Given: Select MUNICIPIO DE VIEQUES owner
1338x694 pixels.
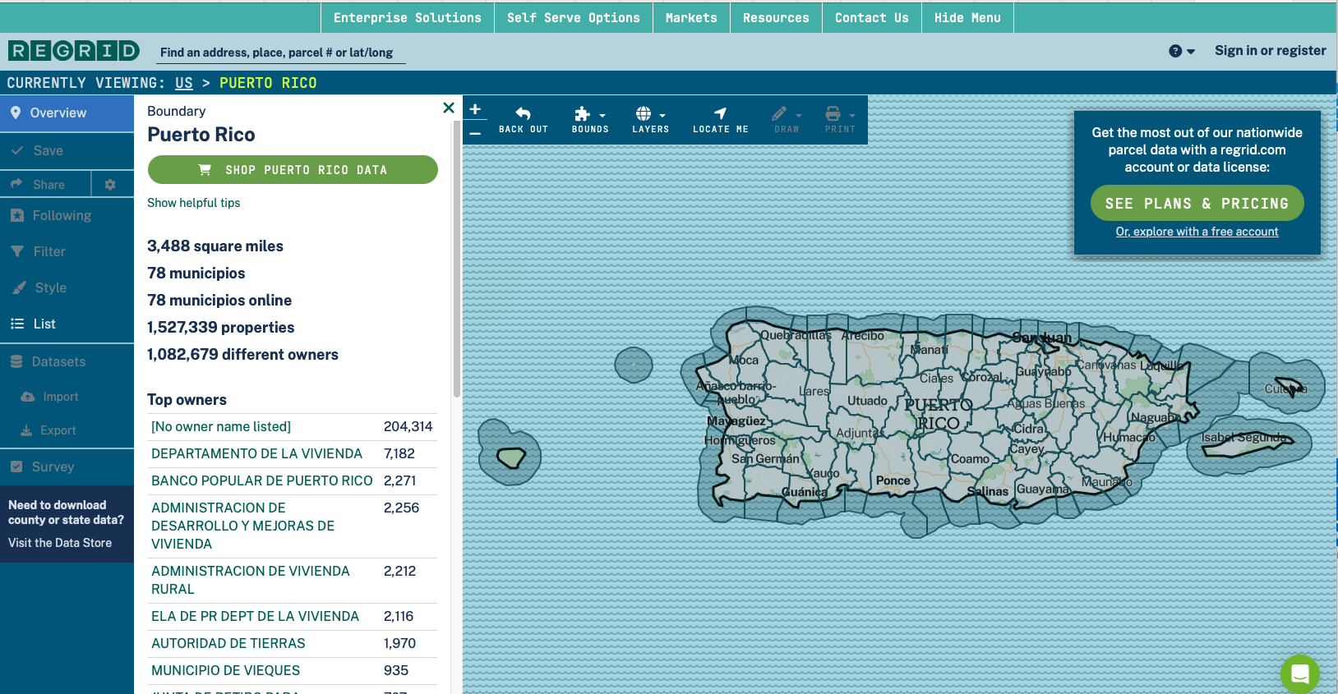Looking at the screenshot, I should (225, 670).
